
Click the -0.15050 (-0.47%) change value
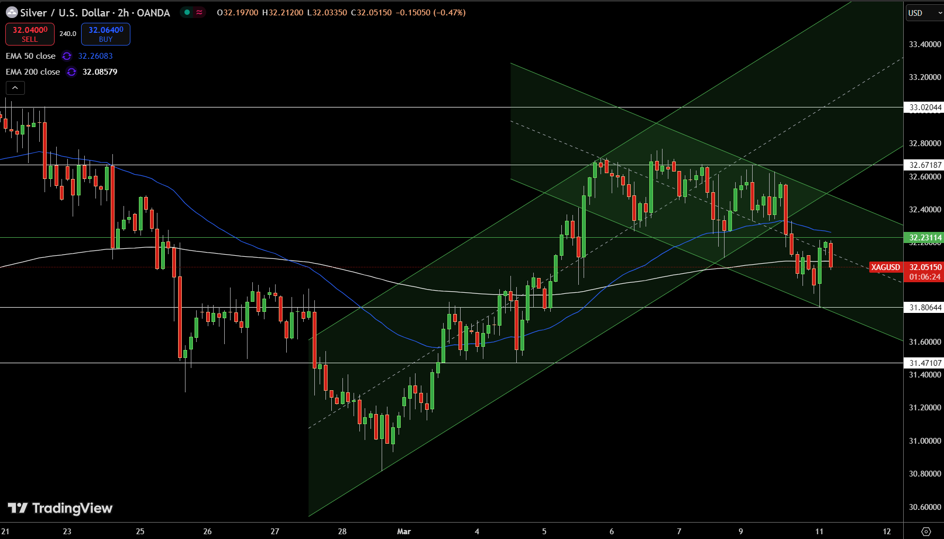coord(430,12)
